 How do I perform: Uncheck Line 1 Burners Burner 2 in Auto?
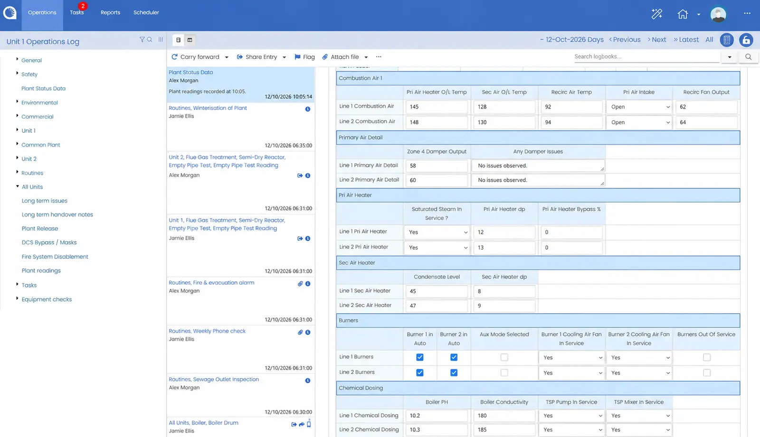[x=454, y=357]
